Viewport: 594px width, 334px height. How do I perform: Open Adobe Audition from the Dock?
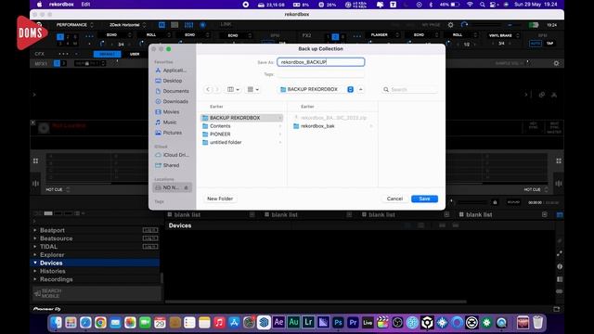tap(293, 323)
